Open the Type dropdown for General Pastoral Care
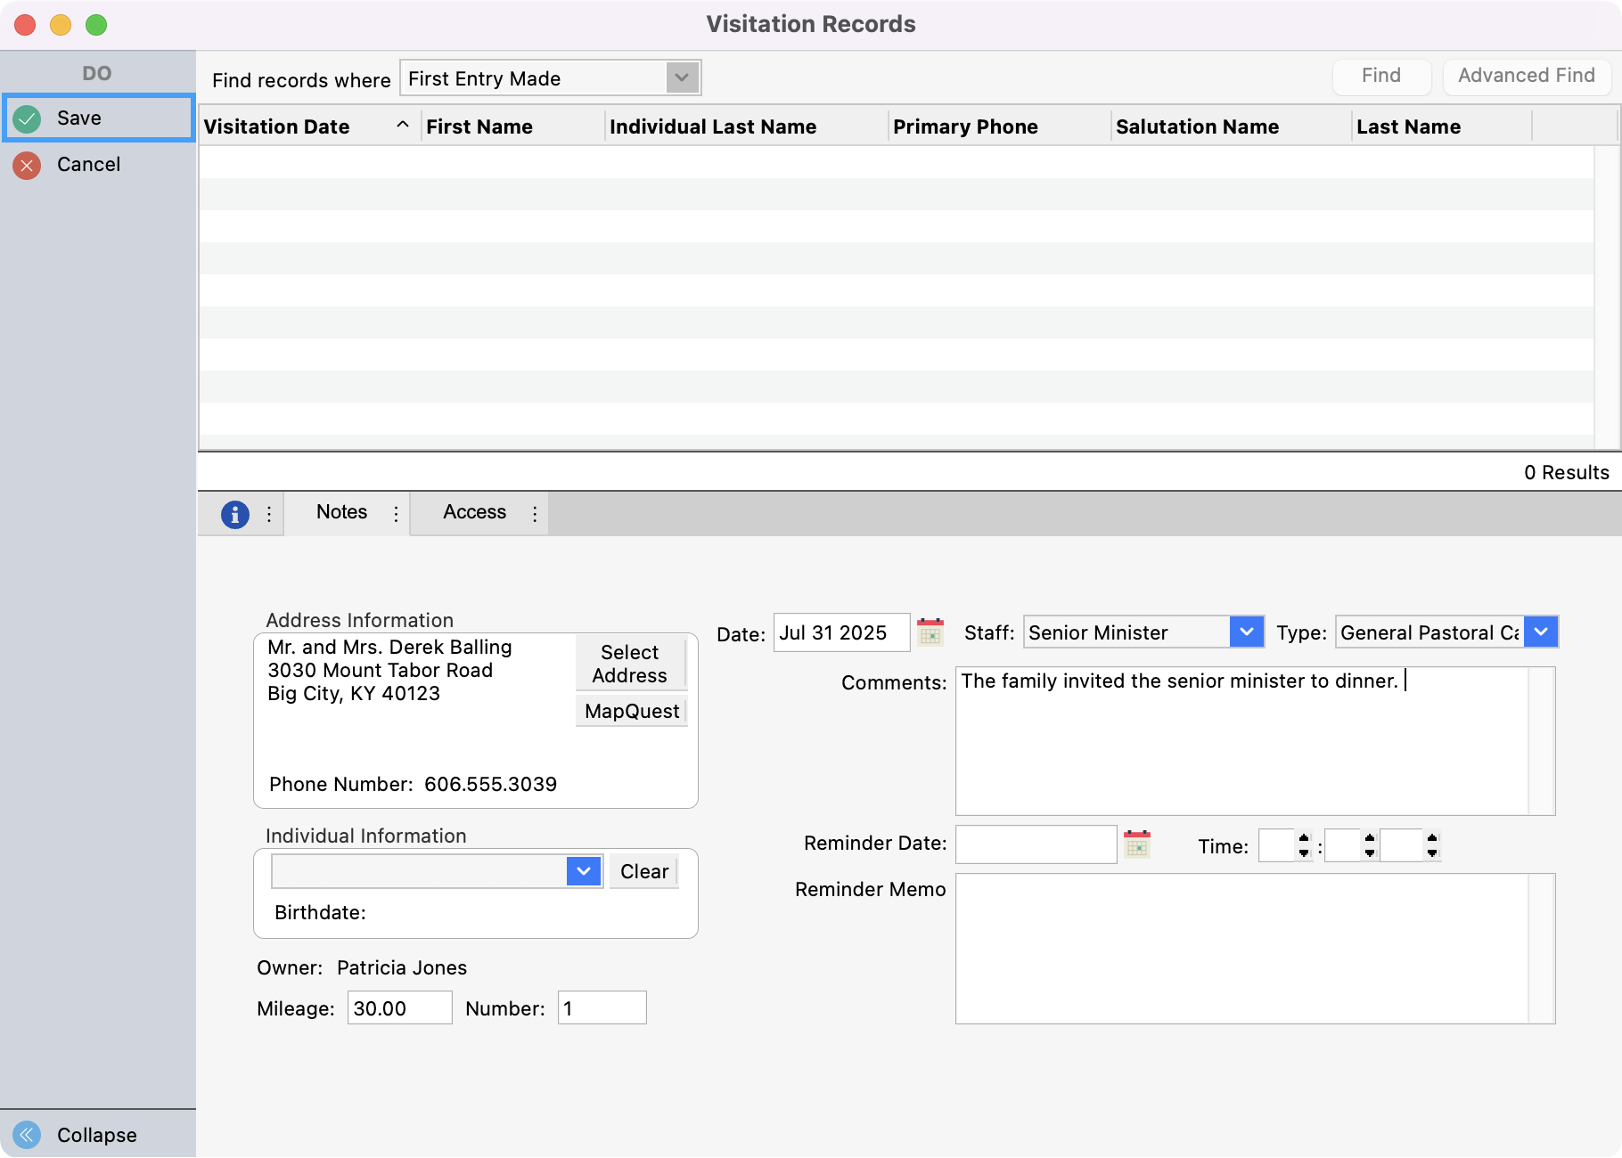The image size is (1622, 1158). [1541, 632]
